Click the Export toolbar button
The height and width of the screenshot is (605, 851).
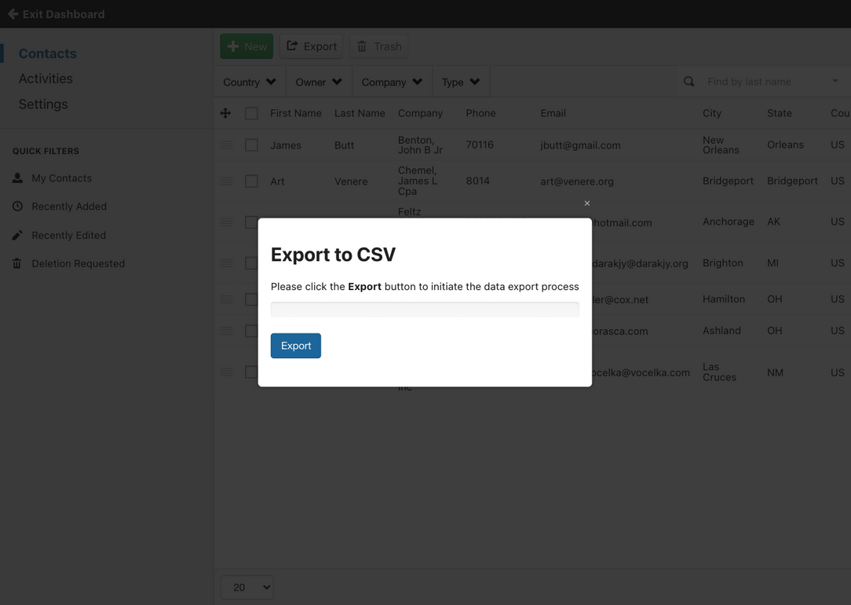pos(312,46)
